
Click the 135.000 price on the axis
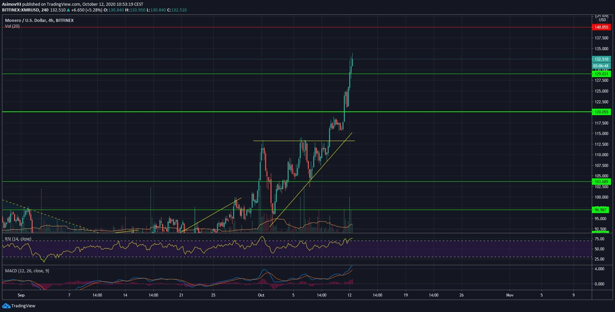(601, 49)
